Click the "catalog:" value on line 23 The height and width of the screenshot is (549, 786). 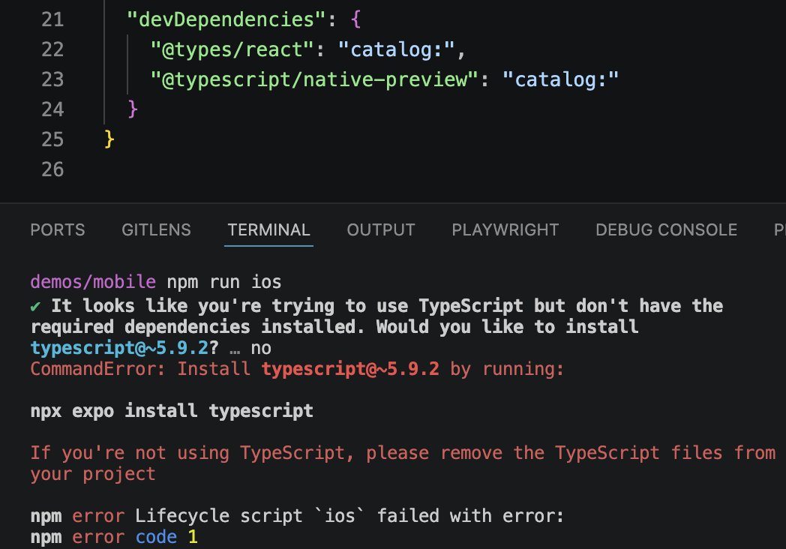(560, 80)
